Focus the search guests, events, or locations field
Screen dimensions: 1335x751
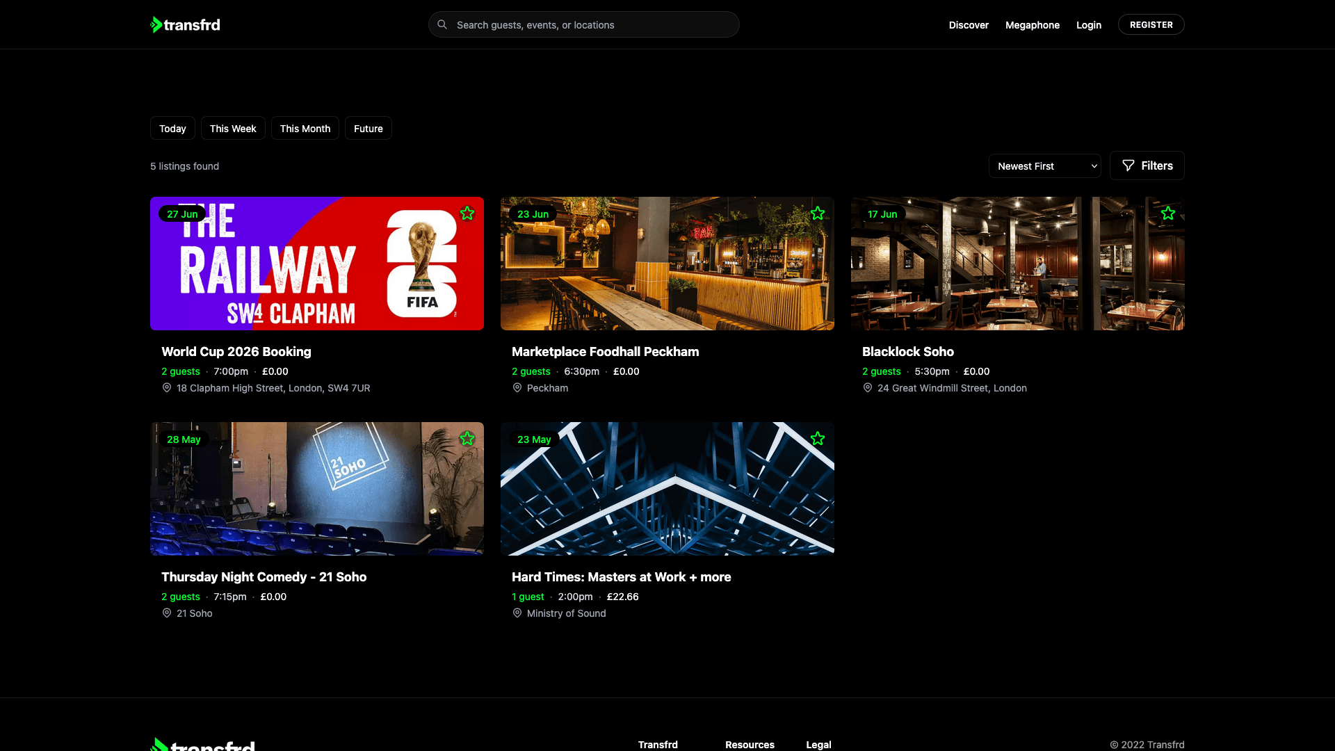pyautogui.click(x=584, y=24)
